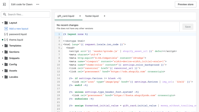Fold the head tag on line 5

pos(61,48)
